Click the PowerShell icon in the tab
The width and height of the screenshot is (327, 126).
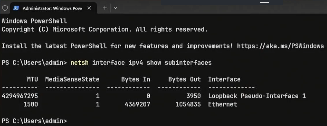(x=16, y=8)
